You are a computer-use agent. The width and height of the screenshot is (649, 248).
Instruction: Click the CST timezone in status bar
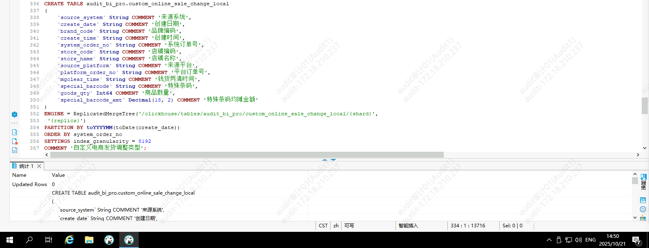(323, 226)
